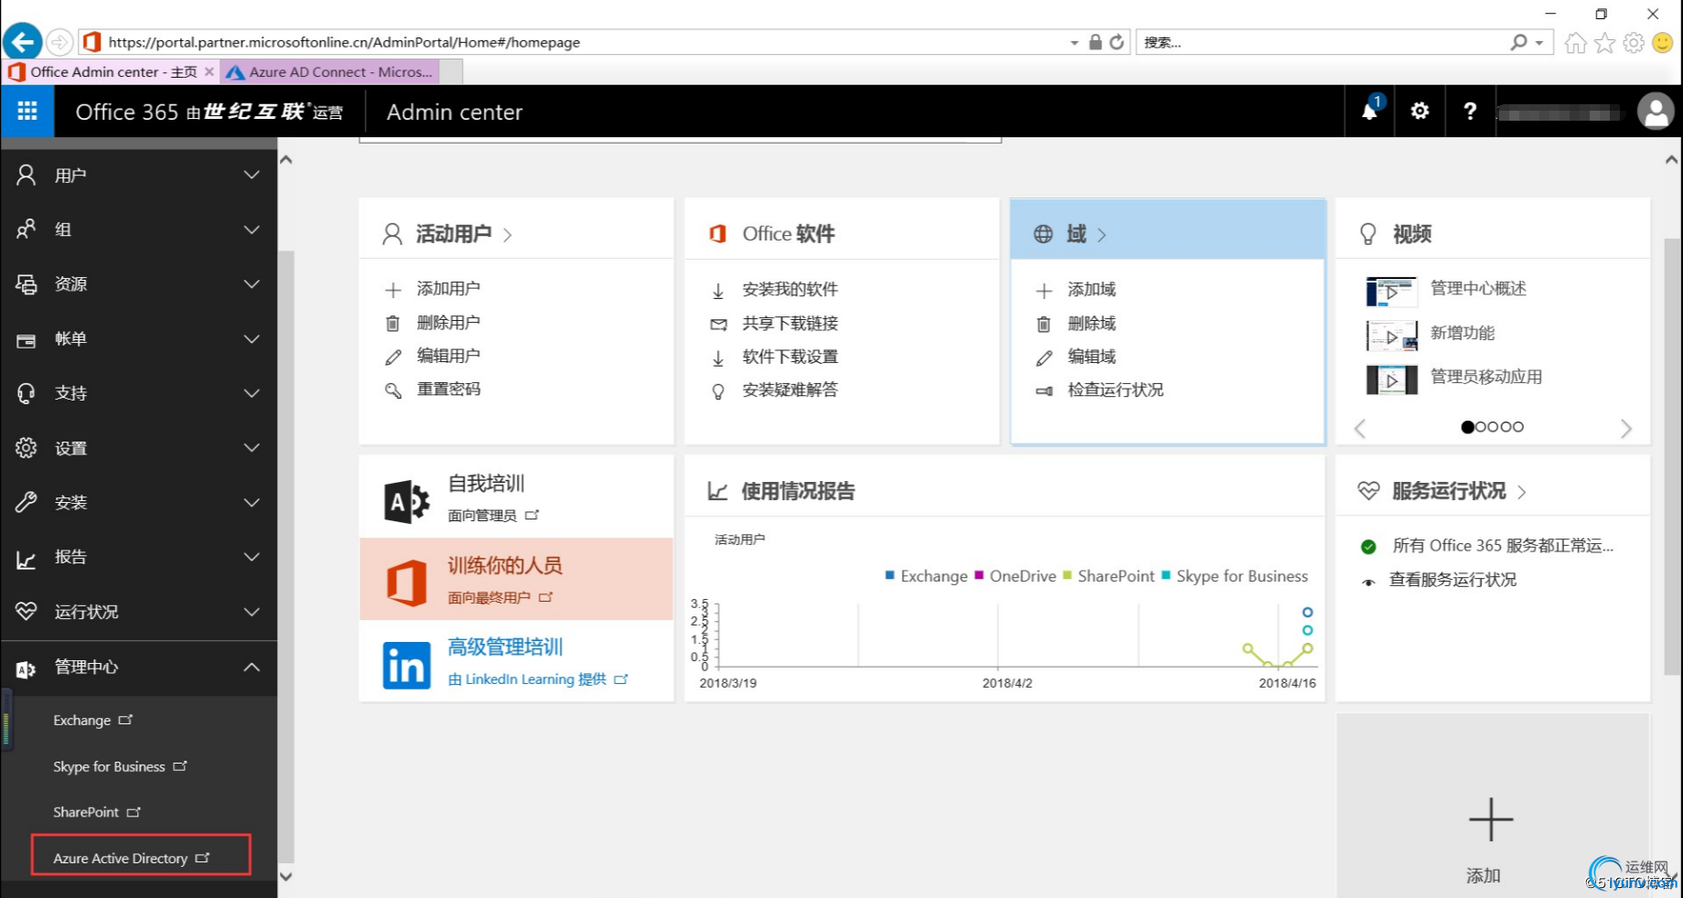Open Exchange admin center link
1683x898 pixels.
tap(92, 721)
